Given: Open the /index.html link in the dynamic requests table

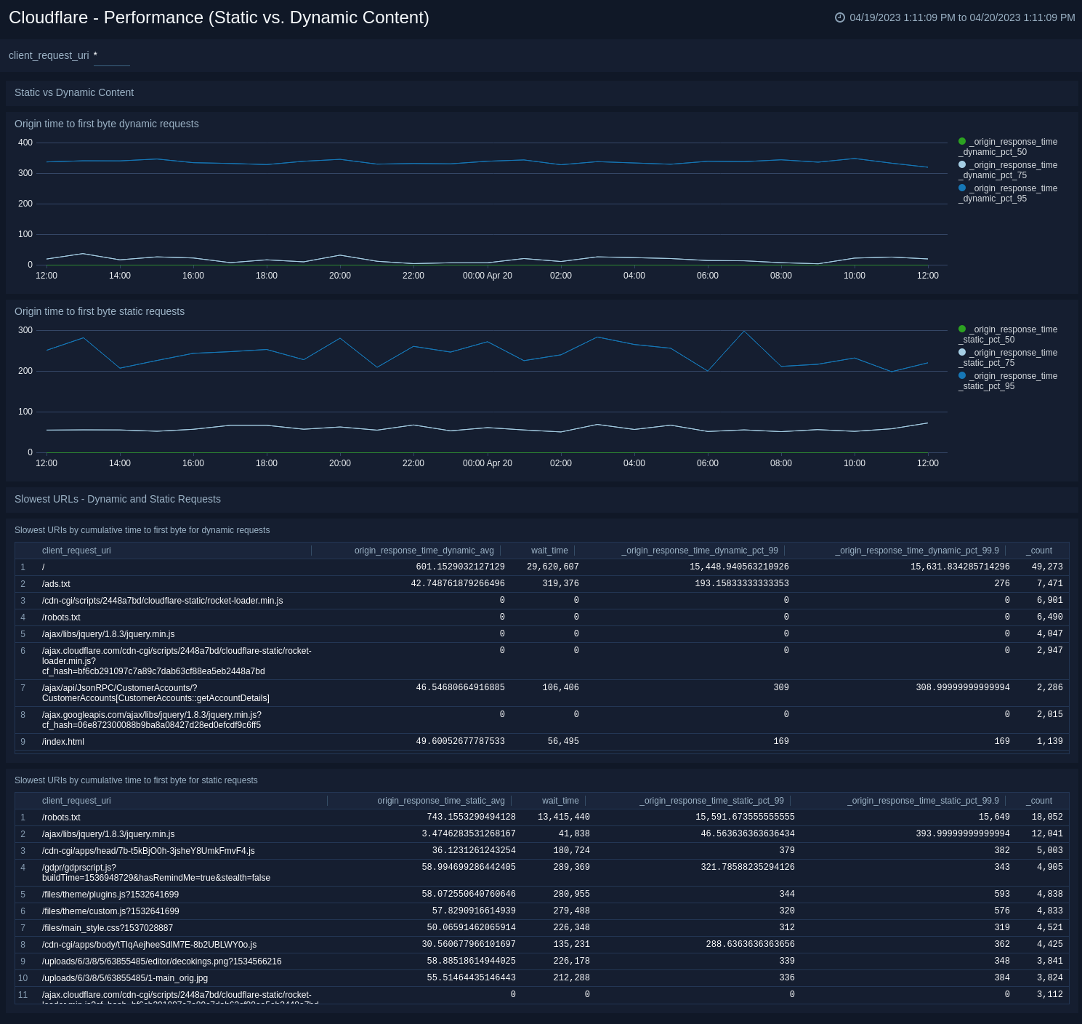Looking at the screenshot, I should point(63,741).
